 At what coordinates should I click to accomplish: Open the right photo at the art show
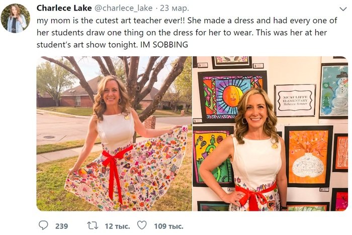[270, 133]
